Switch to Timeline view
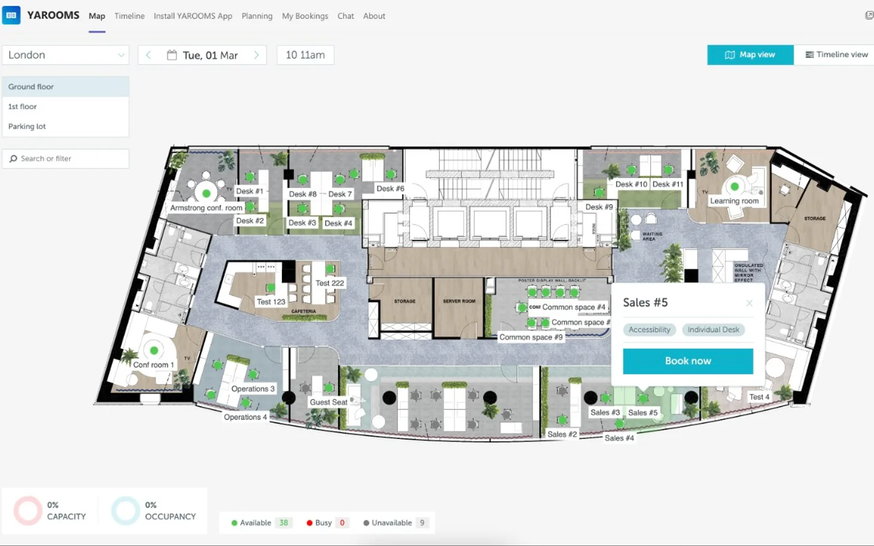 click(x=836, y=55)
